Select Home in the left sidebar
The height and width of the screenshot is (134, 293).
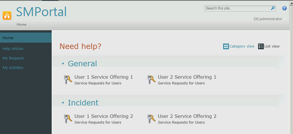(x=8, y=38)
